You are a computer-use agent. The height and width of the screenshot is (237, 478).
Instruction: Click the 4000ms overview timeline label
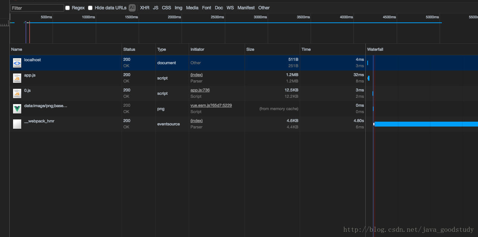pyautogui.click(x=346, y=17)
